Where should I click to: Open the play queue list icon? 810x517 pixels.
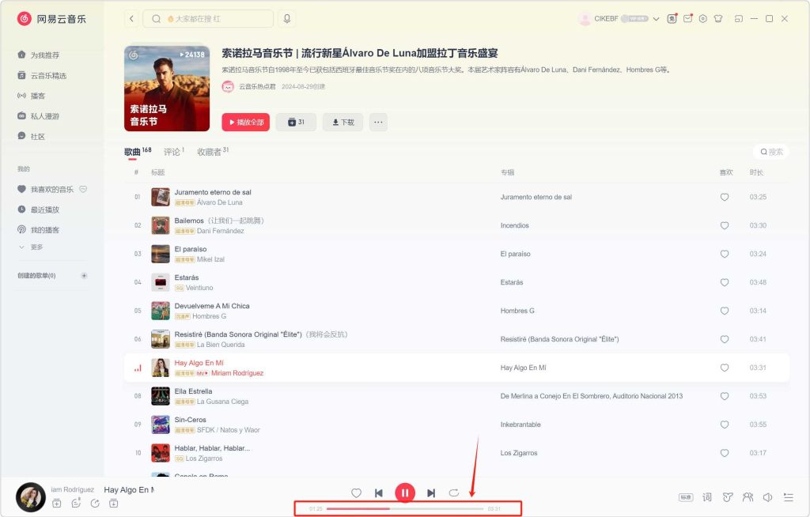(789, 497)
